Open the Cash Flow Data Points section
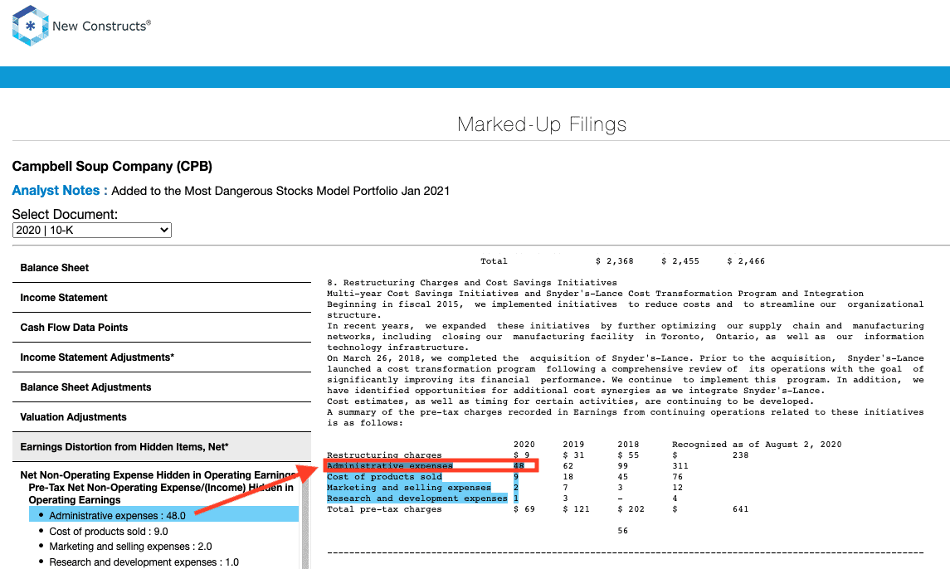Viewport: 950px width, 569px height. coord(162,328)
